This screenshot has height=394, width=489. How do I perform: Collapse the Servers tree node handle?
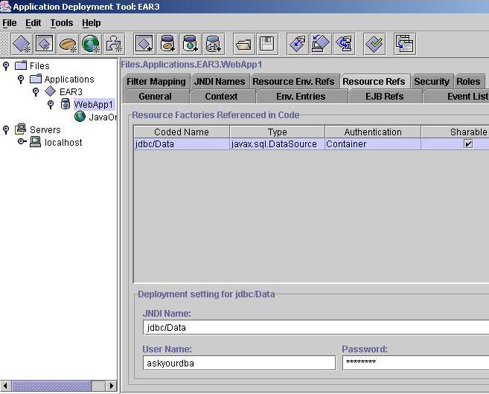[7, 129]
